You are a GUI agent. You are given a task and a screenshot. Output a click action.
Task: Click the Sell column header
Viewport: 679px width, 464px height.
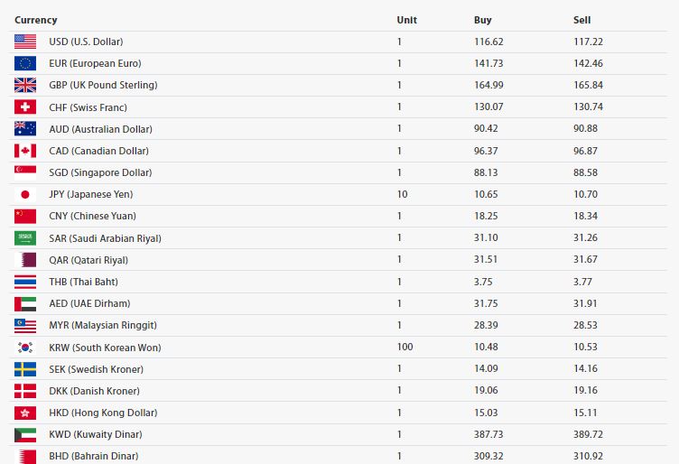[581, 20]
